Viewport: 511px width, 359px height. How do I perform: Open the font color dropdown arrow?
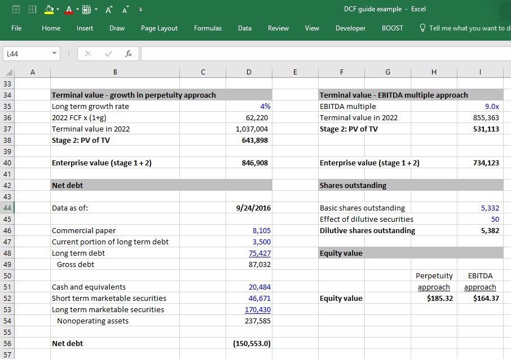(x=78, y=10)
